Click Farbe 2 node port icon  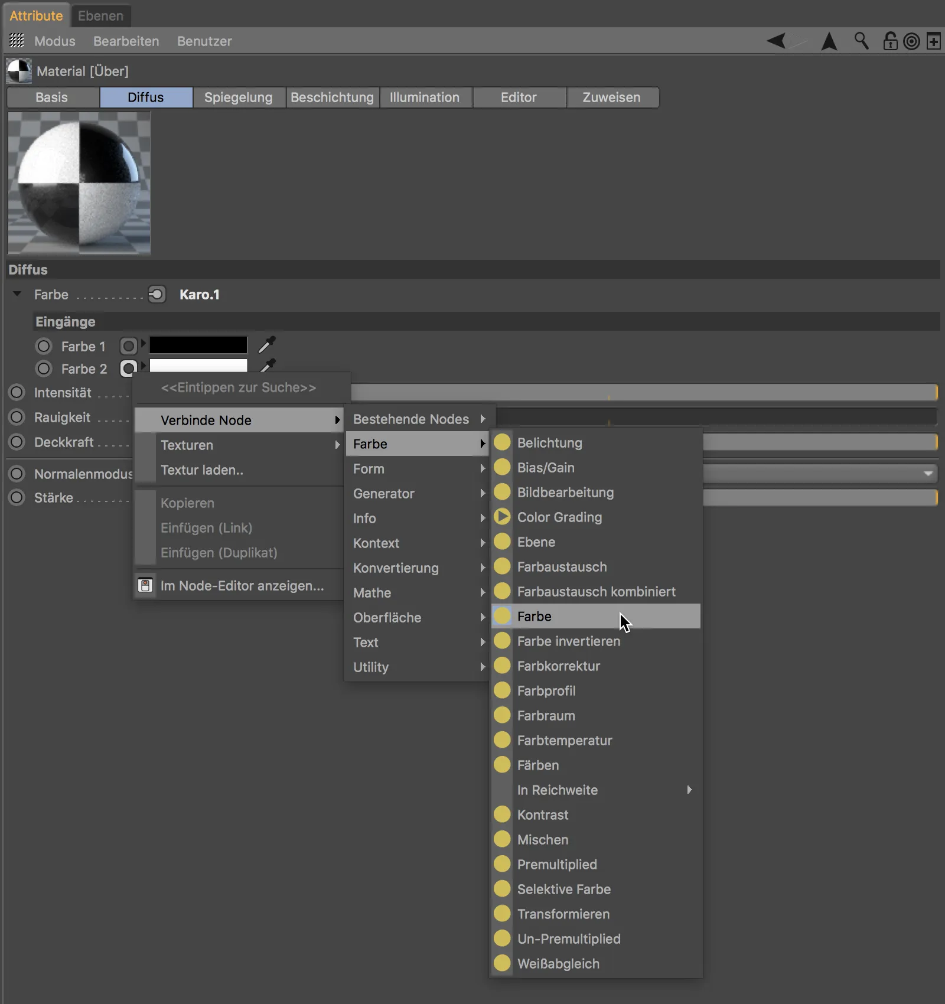click(128, 369)
